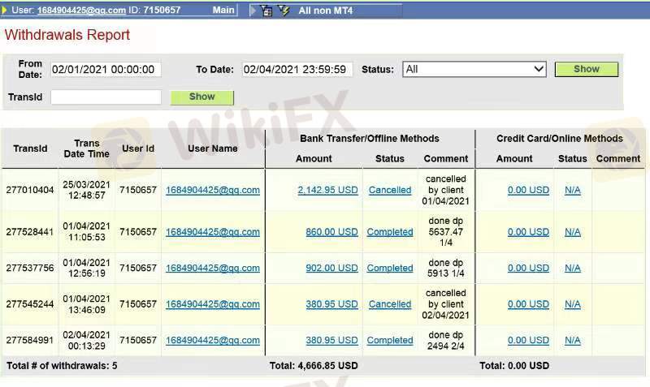This screenshot has height=387, width=650.
Task: Click comment 'cancelled by client 01/04/2021'
Action: coord(445,190)
